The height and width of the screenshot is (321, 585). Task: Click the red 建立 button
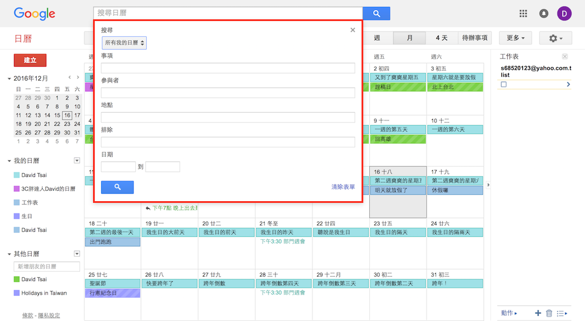30,60
